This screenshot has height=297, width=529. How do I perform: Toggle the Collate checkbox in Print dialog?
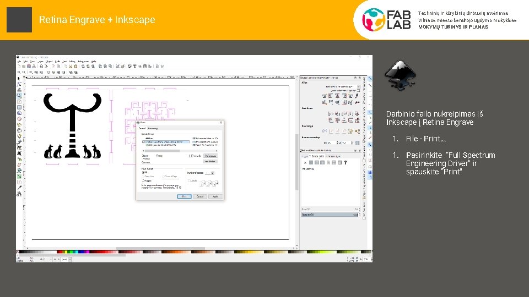pyautogui.click(x=189, y=181)
